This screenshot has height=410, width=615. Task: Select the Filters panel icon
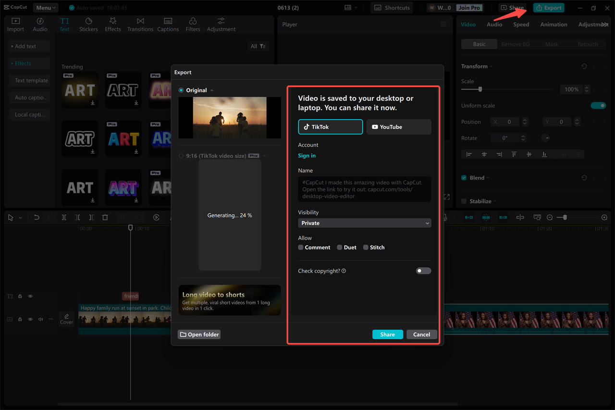(x=192, y=24)
